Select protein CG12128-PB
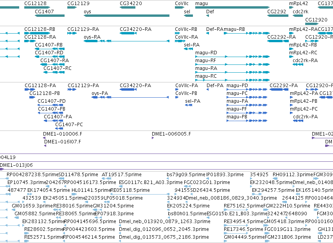This screenshot has height=243, width=333. tap(45, 93)
